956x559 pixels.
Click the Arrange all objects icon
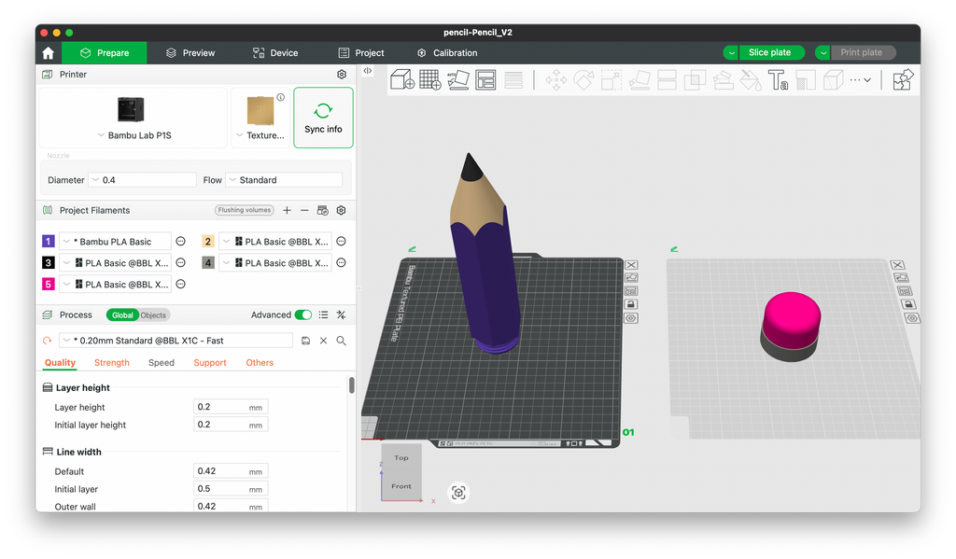pos(485,80)
